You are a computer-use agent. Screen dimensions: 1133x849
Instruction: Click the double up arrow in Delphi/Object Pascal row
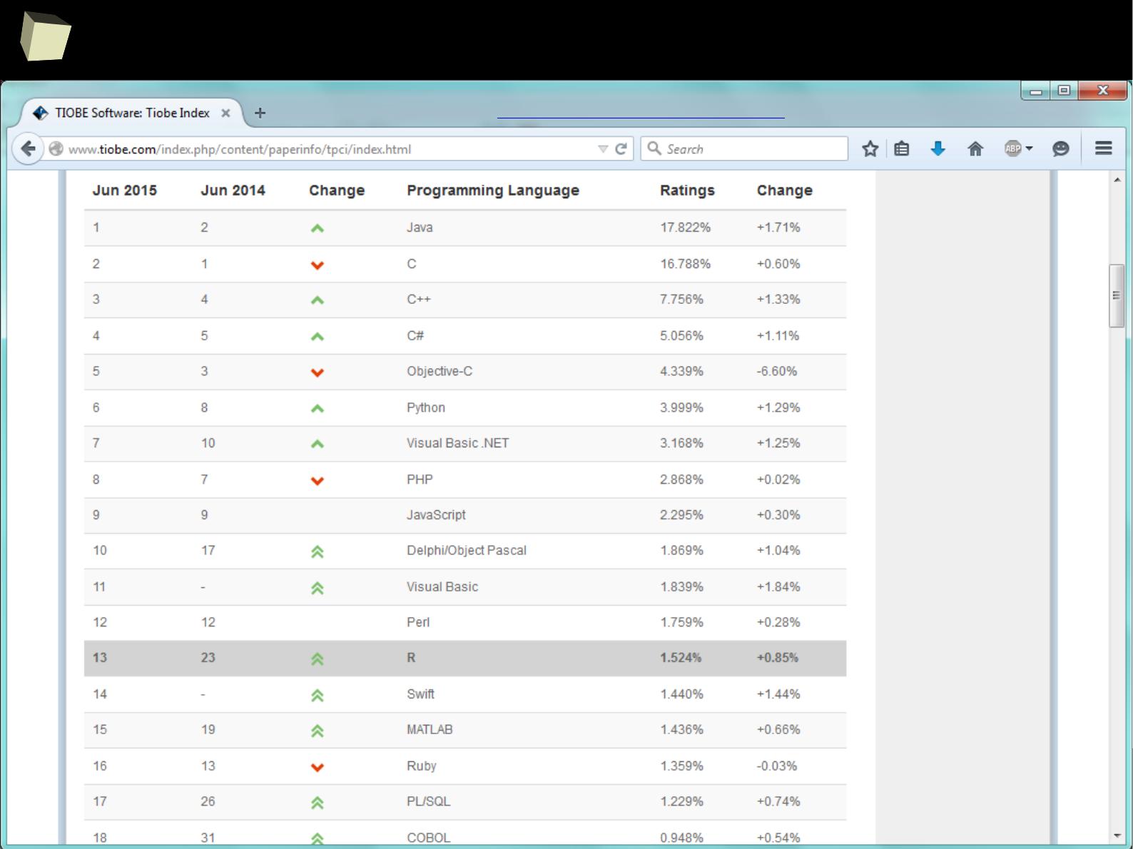coord(317,551)
